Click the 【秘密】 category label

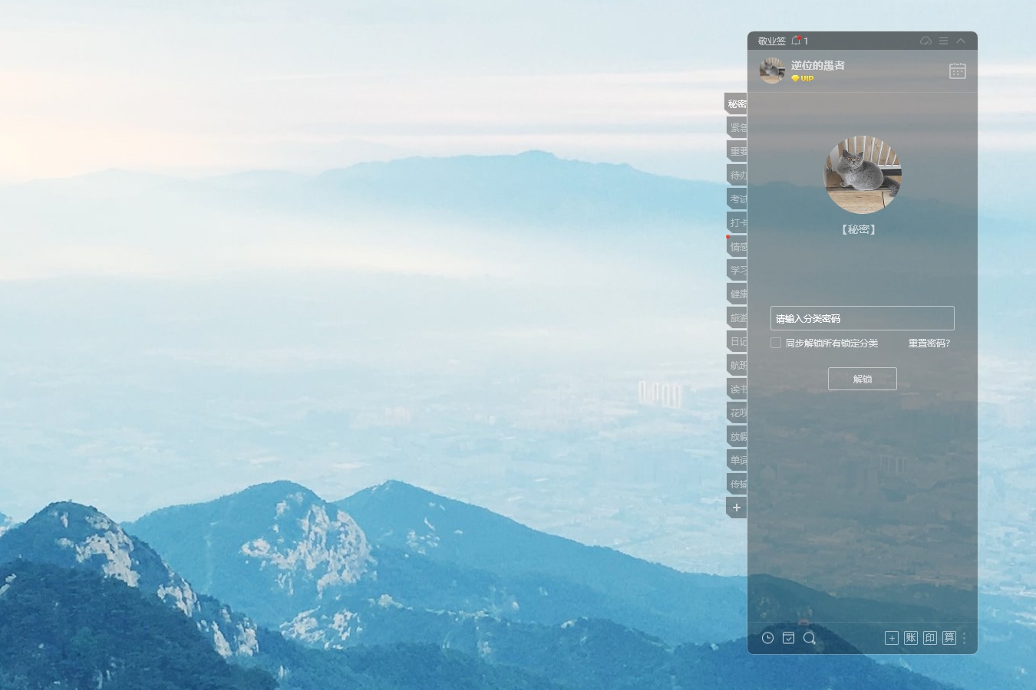point(859,229)
